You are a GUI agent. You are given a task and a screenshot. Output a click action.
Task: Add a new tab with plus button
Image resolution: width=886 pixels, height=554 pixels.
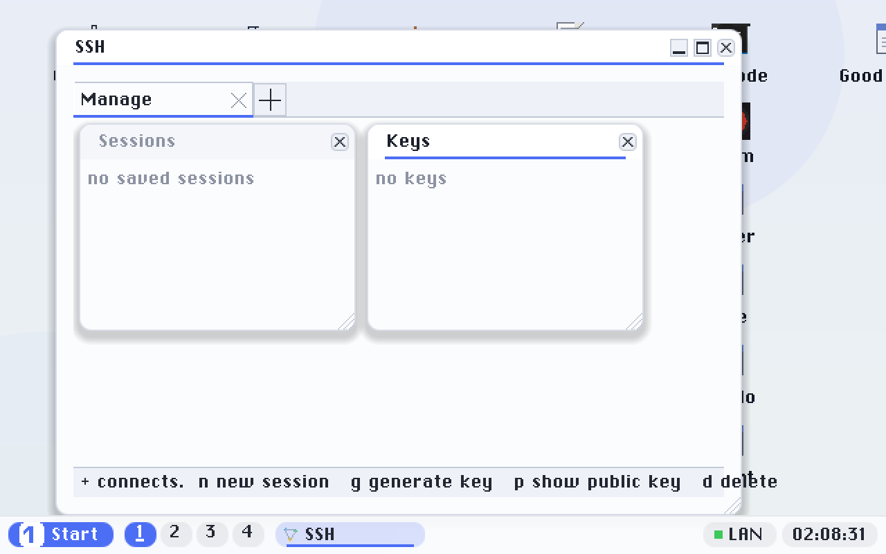click(270, 100)
